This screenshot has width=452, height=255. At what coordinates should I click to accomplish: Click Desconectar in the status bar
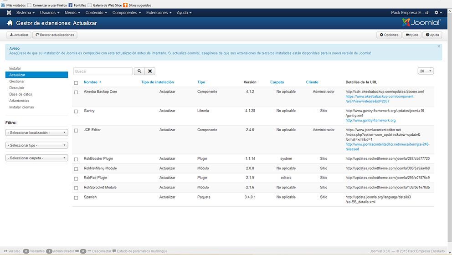(x=102, y=251)
